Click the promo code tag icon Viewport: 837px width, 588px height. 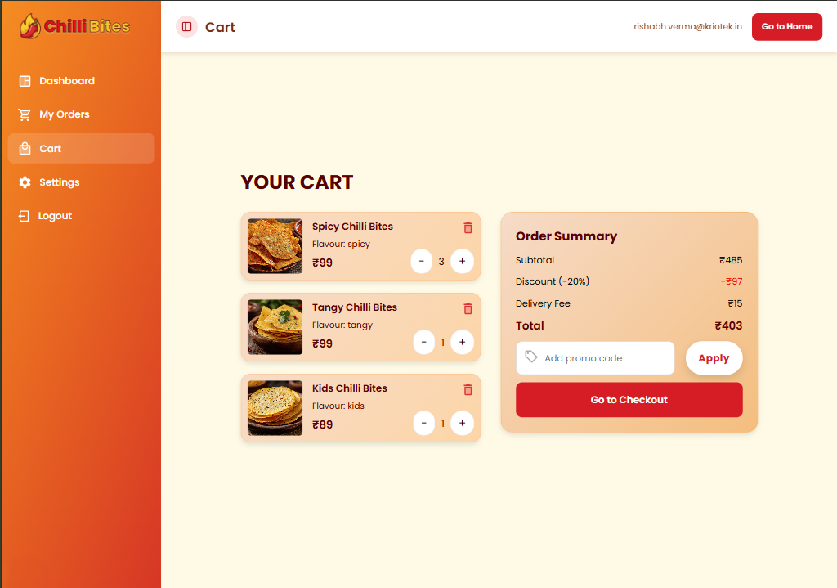[x=531, y=357]
